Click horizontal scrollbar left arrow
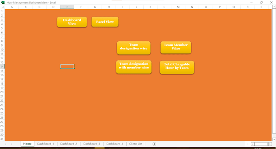276x149 pixels. coord(252,144)
